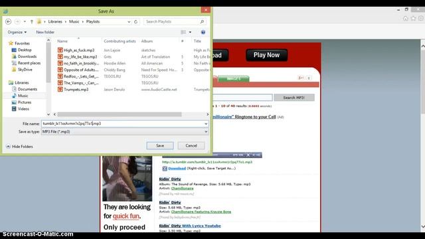Viewport: 425px width, 239px height.
Task: Select the Trumpets.mp3 file
Action: (x=76, y=89)
